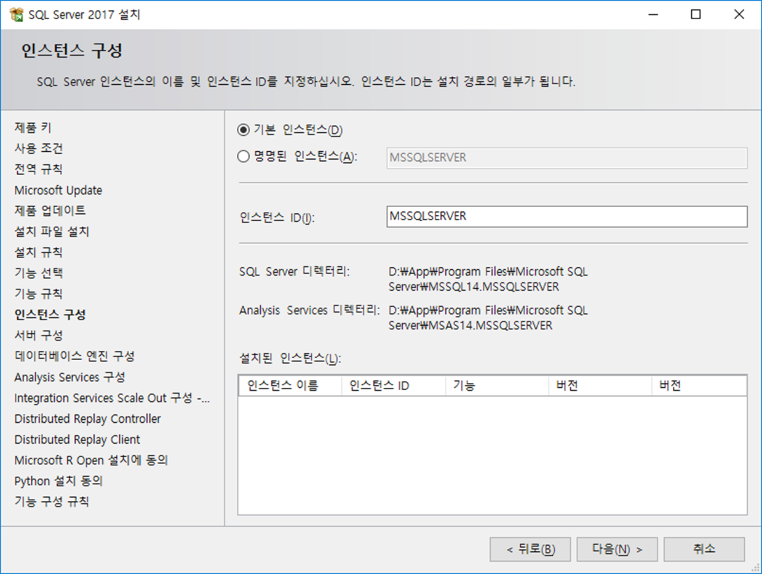
Task: Select the 데이터베이스 엔진 구성 step
Action: [75, 356]
